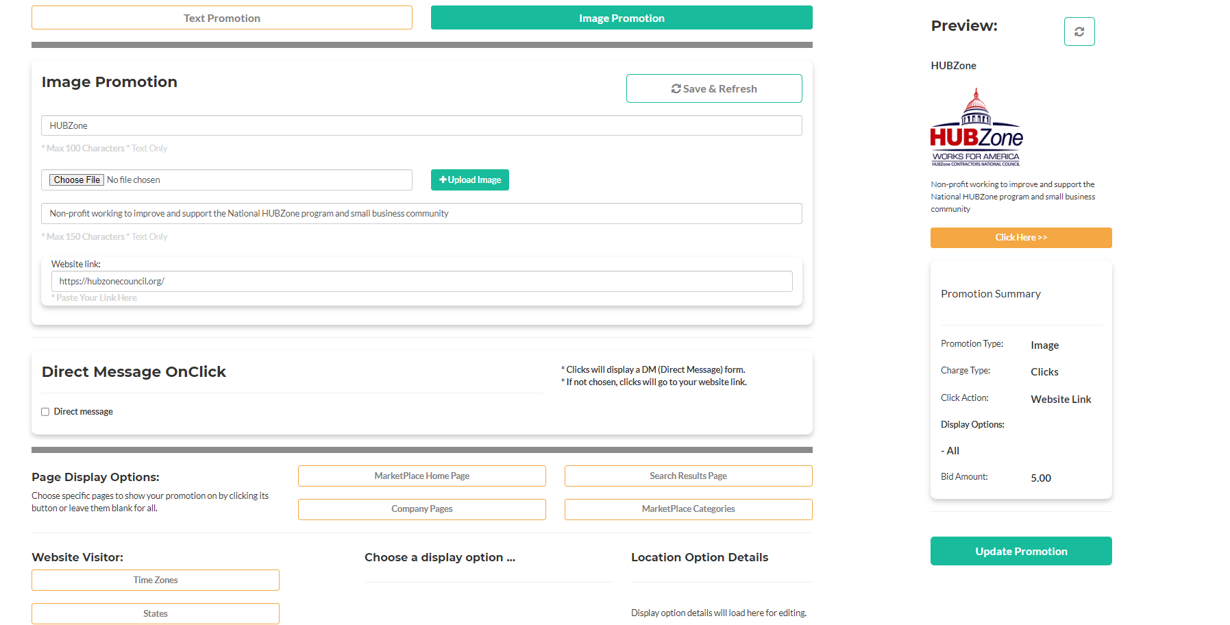This screenshot has width=1230, height=625.
Task: Click the 'Location Option Details' heading
Action: click(x=700, y=557)
